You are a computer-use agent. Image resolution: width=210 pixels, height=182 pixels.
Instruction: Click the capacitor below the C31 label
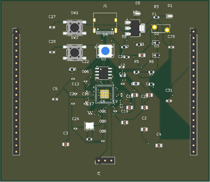[169, 101]
